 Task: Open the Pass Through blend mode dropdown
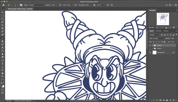click(157, 38)
